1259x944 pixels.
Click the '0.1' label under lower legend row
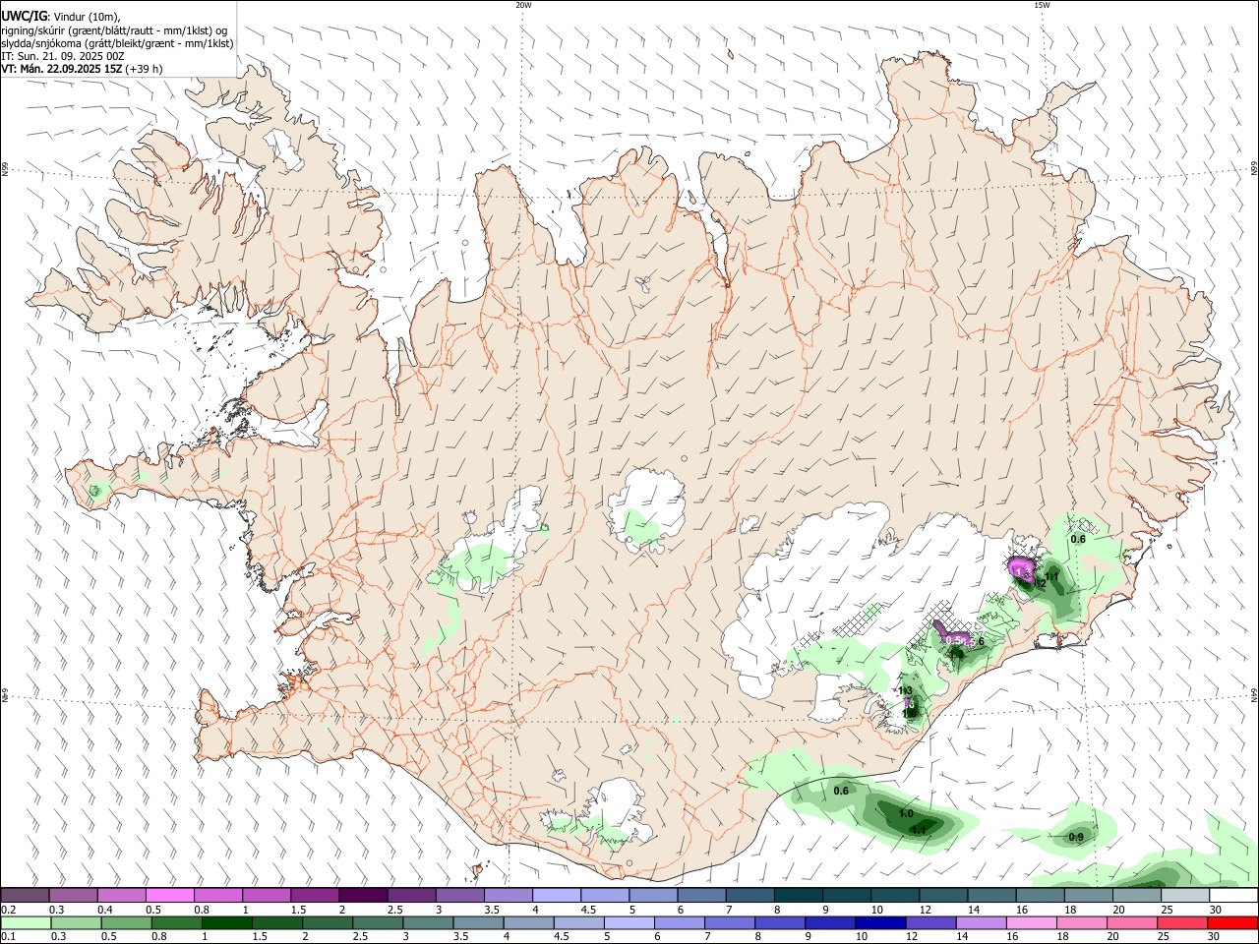9,937
